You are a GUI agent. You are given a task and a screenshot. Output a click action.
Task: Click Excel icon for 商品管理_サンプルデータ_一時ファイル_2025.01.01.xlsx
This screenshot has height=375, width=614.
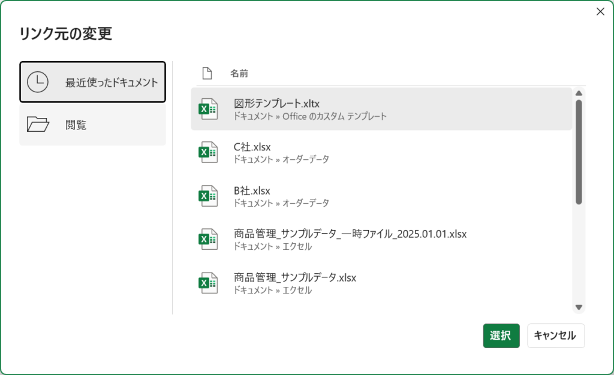tap(208, 239)
